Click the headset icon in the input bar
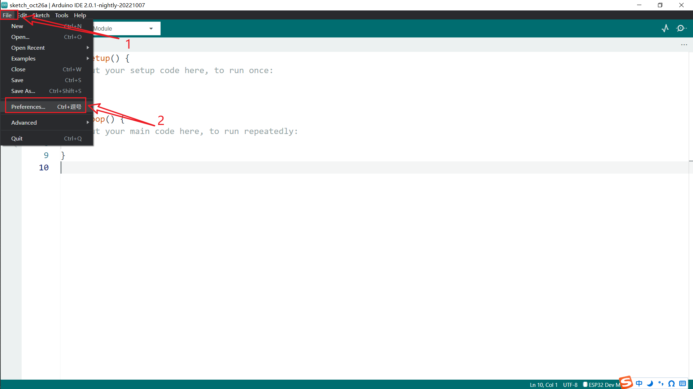 click(672, 384)
